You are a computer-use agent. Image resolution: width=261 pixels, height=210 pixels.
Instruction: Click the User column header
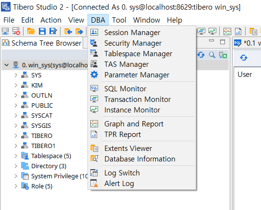pos(245,74)
